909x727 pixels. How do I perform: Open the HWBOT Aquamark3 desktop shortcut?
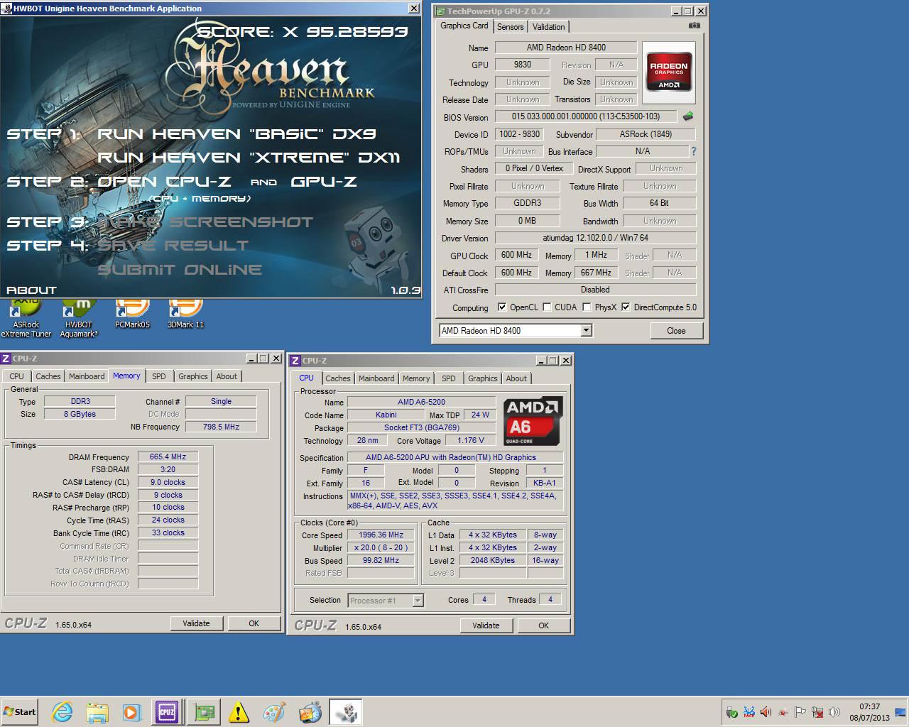coord(79,318)
